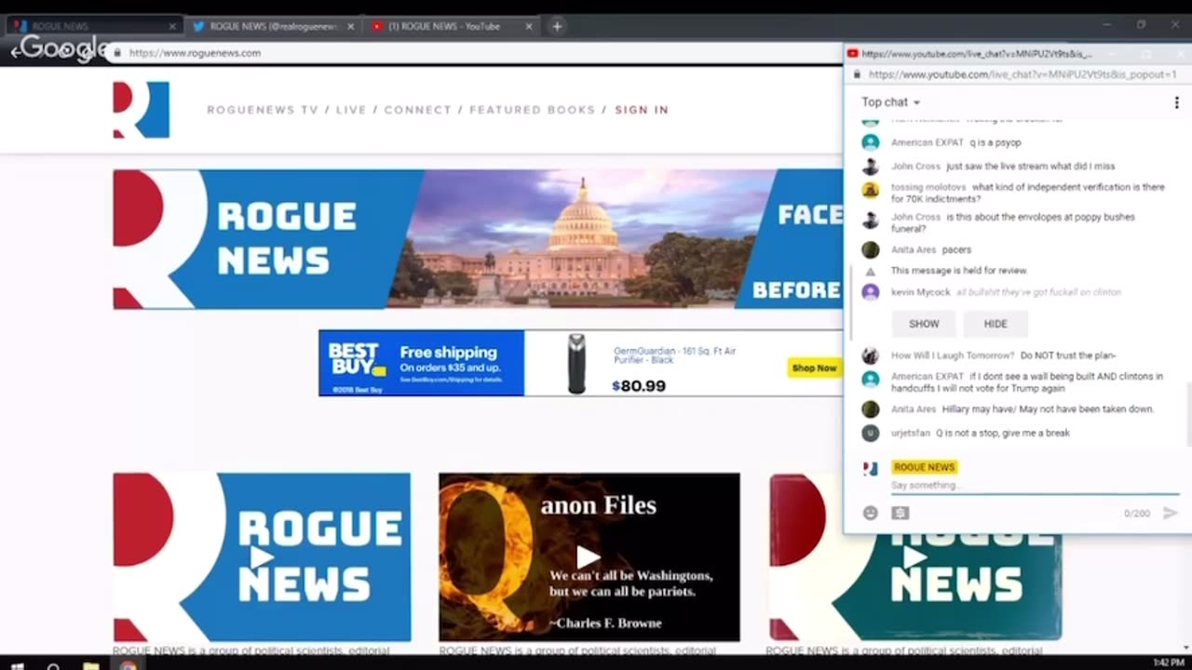The width and height of the screenshot is (1192, 670).
Task: Click the lock icon in the chat popout address bar
Action: (858, 74)
